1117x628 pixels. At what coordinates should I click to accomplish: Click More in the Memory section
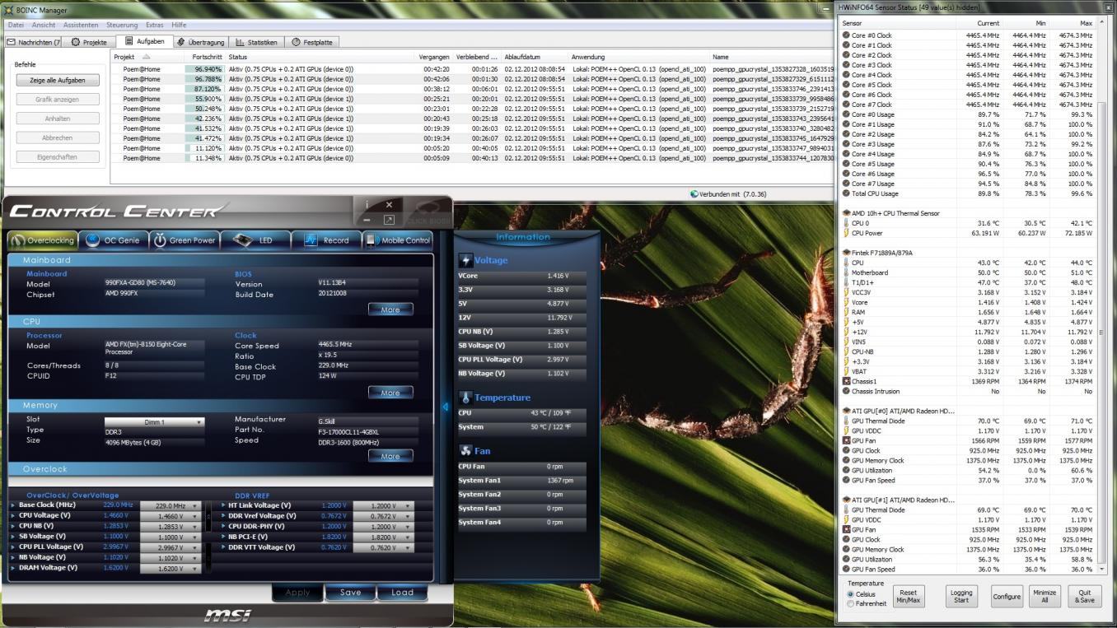point(390,456)
